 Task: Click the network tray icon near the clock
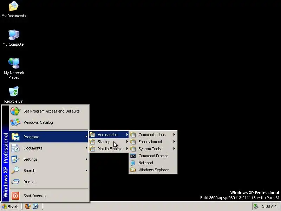(x=256, y=206)
